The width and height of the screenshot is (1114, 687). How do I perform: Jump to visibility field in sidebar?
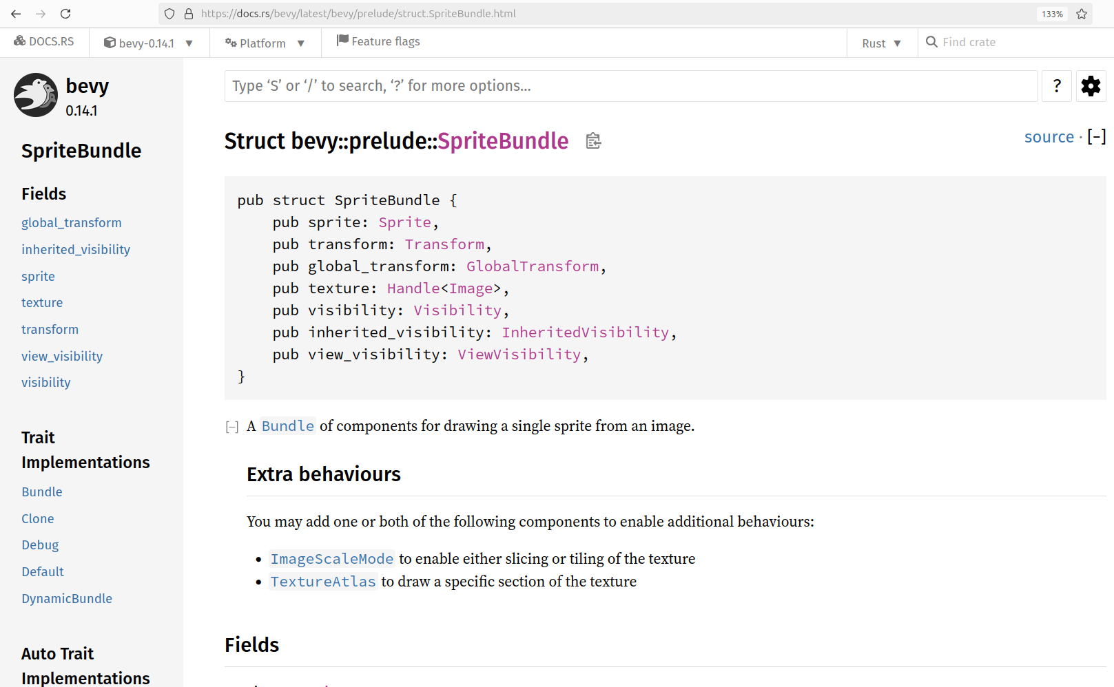click(46, 382)
